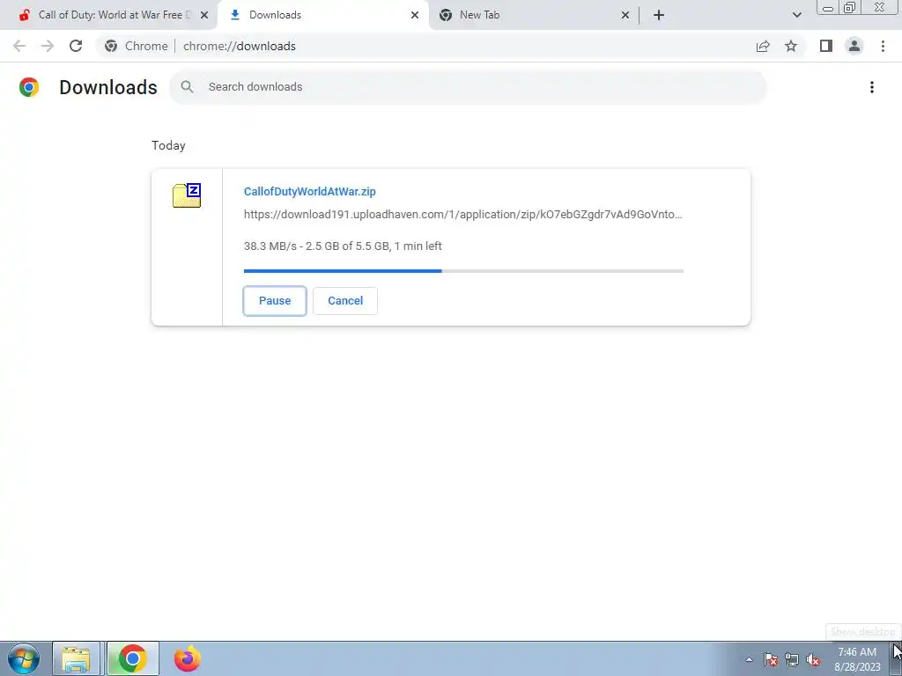Click the download progress bar
The image size is (902, 676).
pyautogui.click(x=463, y=271)
